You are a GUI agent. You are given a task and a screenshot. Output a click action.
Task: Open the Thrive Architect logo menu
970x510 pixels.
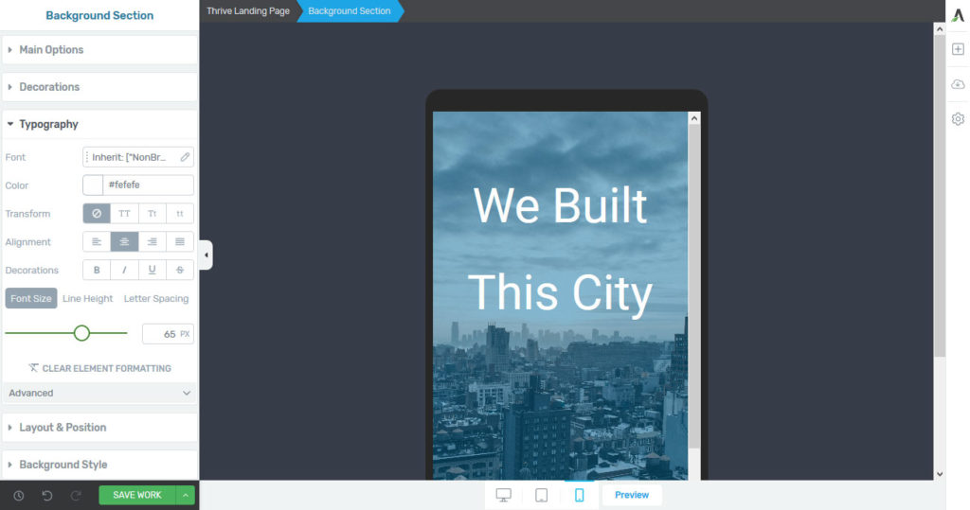click(x=958, y=15)
